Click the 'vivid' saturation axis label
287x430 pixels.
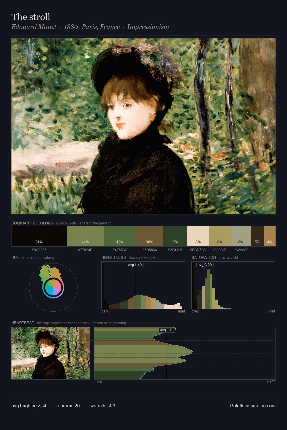(271, 311)
